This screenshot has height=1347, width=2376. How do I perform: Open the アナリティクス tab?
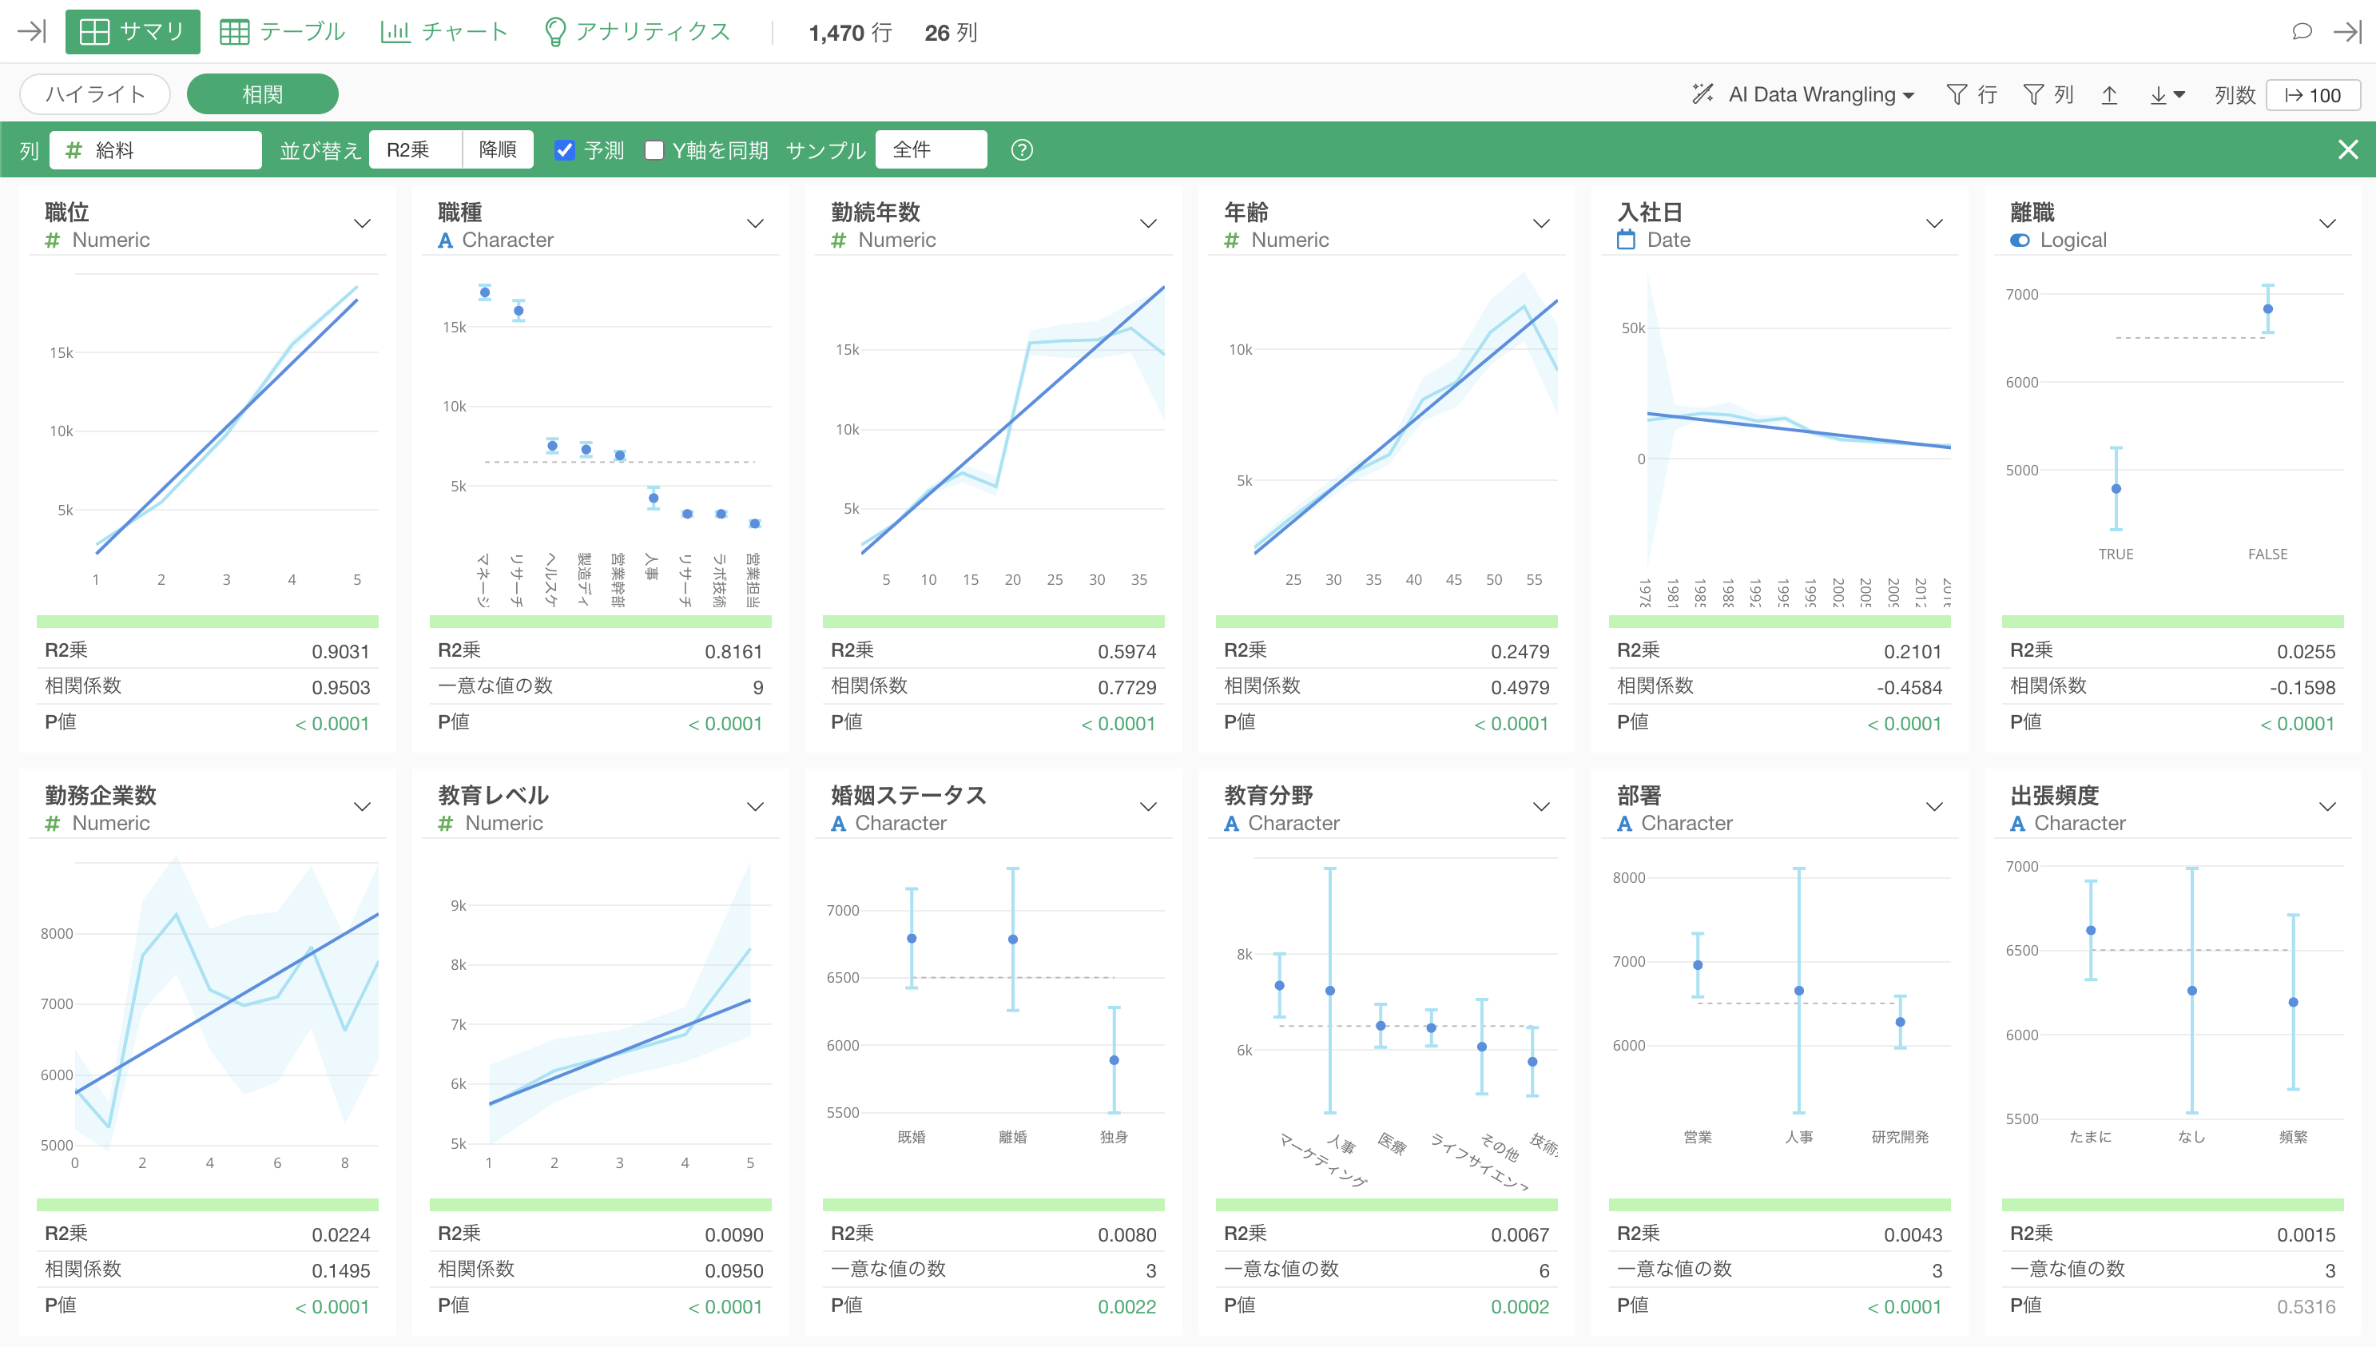(x=638, y=33)
